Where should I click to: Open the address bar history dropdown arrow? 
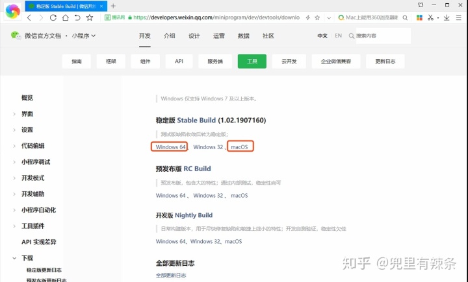click(x=329, y=18)
